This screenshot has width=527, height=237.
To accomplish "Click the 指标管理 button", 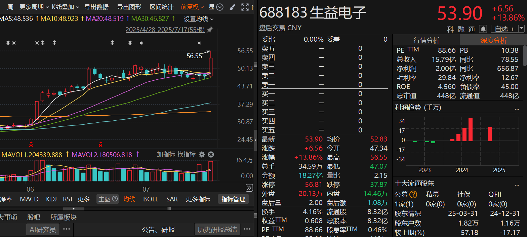I will [x=233, y=199].
